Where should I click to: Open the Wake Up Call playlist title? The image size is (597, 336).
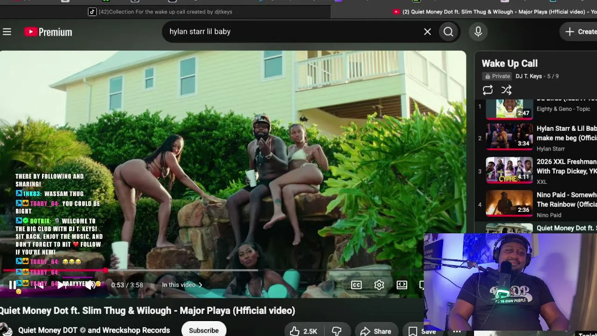pos(510,63)
